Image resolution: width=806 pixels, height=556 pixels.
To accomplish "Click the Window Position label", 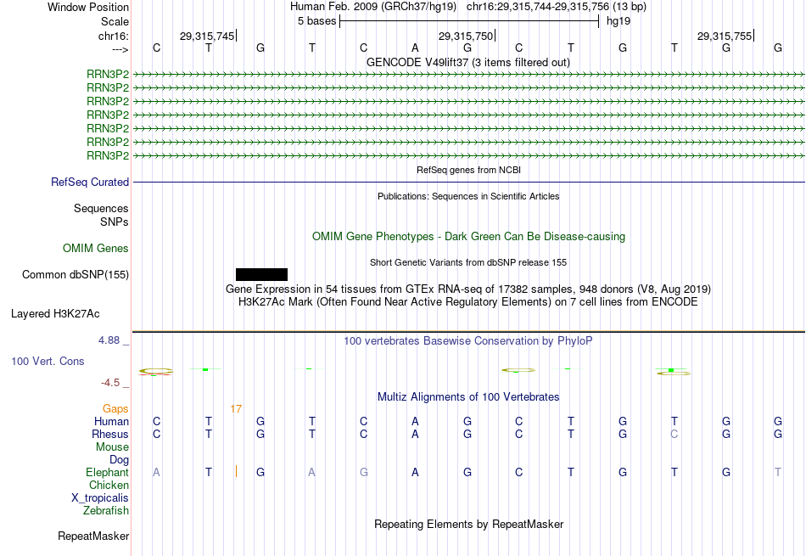I will point(88,7).
